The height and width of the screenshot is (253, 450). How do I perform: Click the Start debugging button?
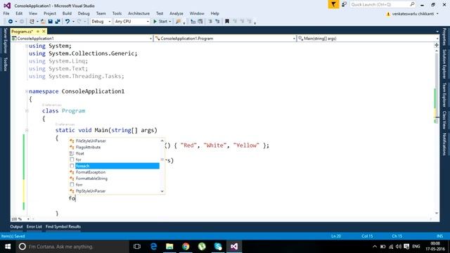[160, 22]
